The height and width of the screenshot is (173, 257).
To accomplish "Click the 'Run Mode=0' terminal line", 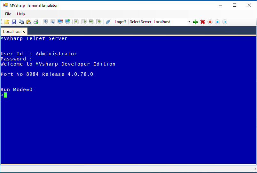I will (17, 90).
